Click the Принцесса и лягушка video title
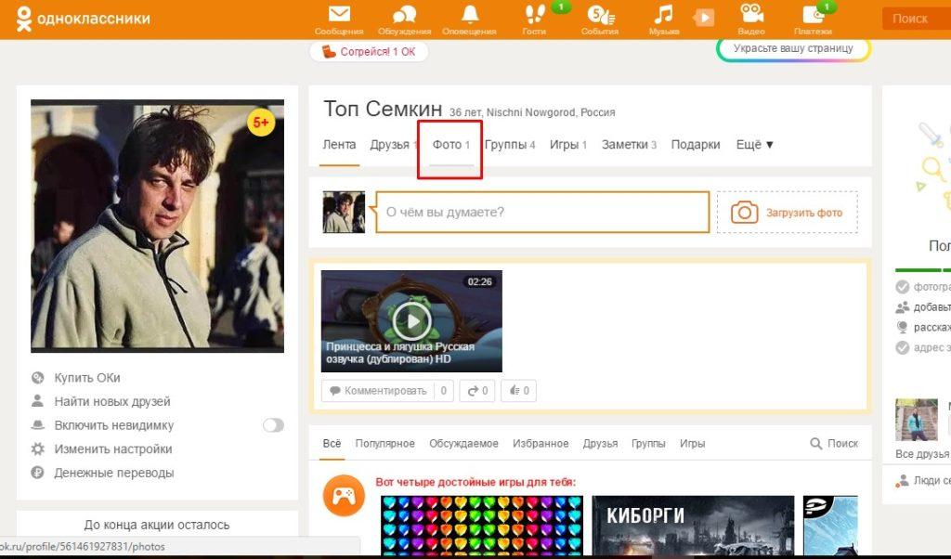951x559 pixels. point(399,353)
